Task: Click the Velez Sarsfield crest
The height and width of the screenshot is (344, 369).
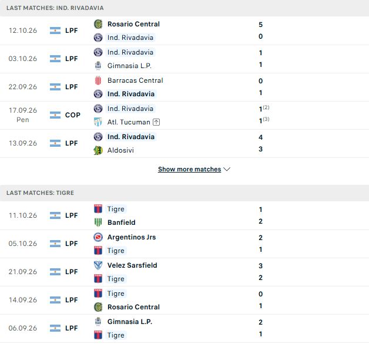Action: pos(98,265)
